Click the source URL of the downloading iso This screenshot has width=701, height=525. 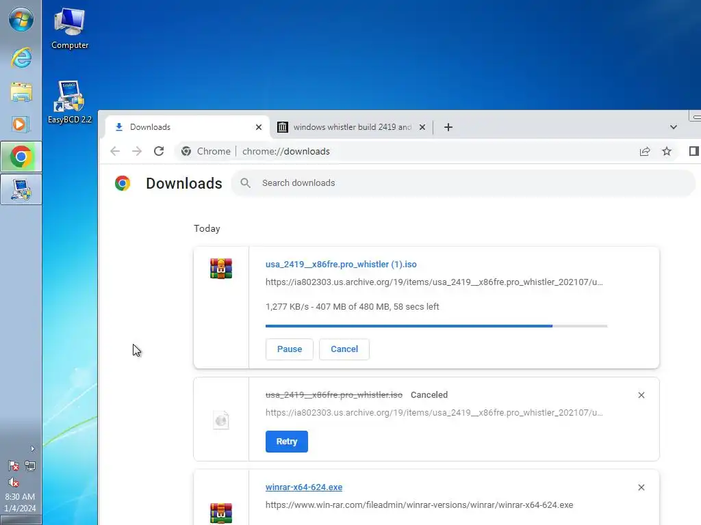click(434, 282)
